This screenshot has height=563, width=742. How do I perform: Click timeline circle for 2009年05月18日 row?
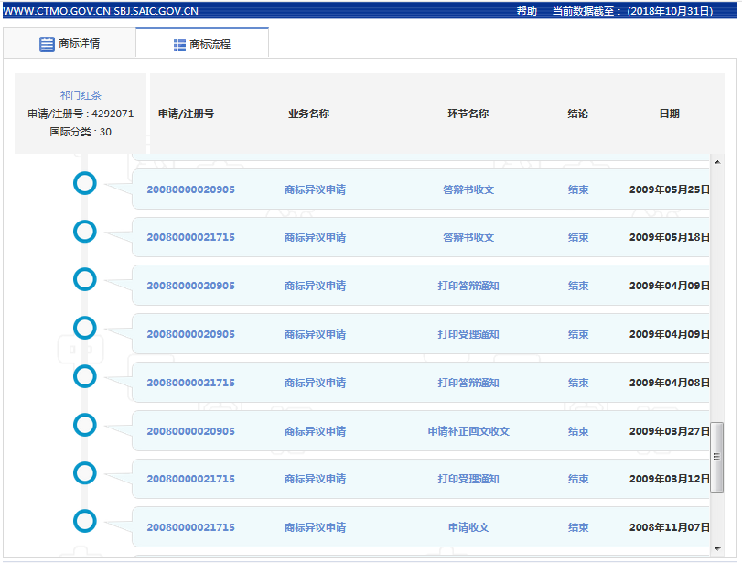85,232
